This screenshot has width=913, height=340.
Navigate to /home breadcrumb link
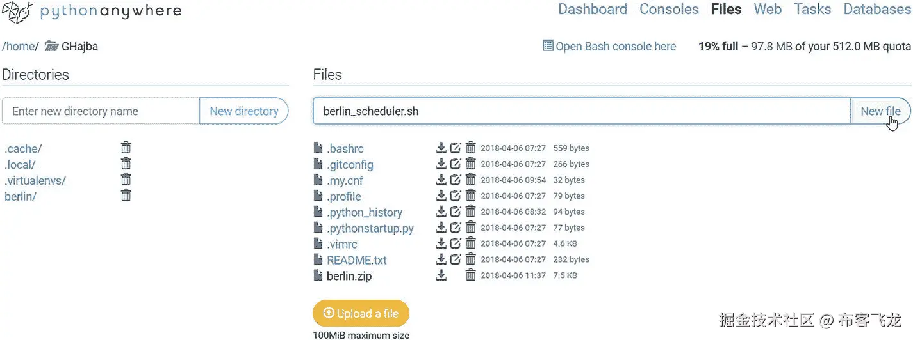pyautogui.click(x=20, y=46)
